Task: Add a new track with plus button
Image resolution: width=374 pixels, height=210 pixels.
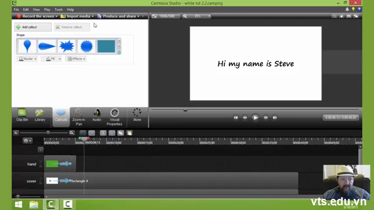Action: [40, 150]
